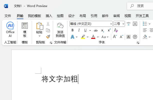The width and height of the screenshot is (153, 100).
Task: Switch to the 我的模板 tab
Action: (x=34, y=16)
